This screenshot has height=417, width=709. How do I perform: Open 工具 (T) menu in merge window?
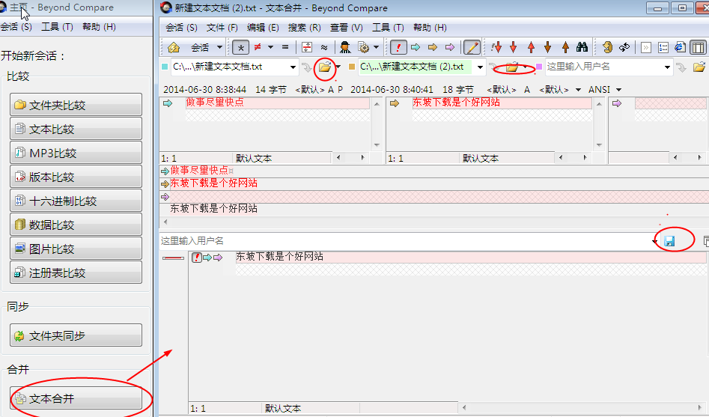click(388, 28)
